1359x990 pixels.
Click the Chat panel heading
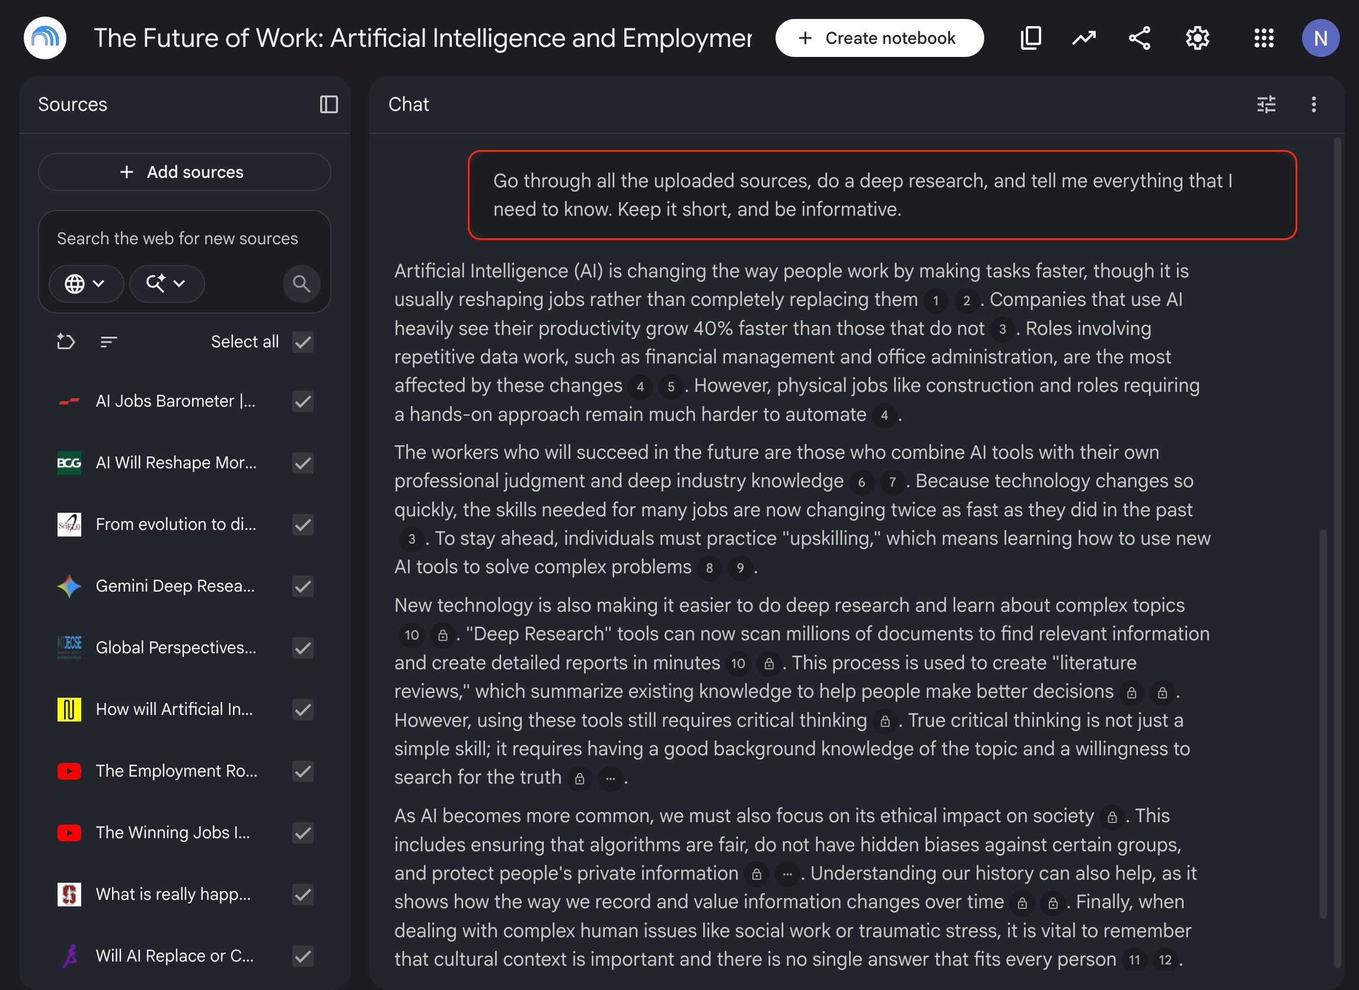click(x=409, y=104)
